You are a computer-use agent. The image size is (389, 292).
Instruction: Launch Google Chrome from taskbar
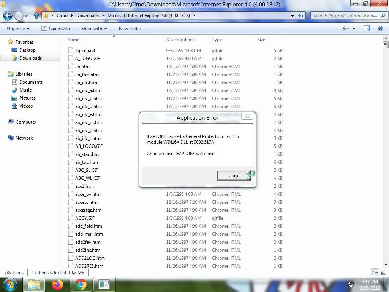pyautogui.click(x=81, y=284)
